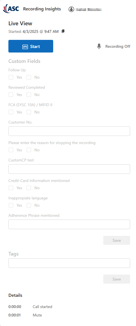Viewport: 136px width, 326px height.
Task: Copy the start time with the copy icon
Action: tap(63, 31)
